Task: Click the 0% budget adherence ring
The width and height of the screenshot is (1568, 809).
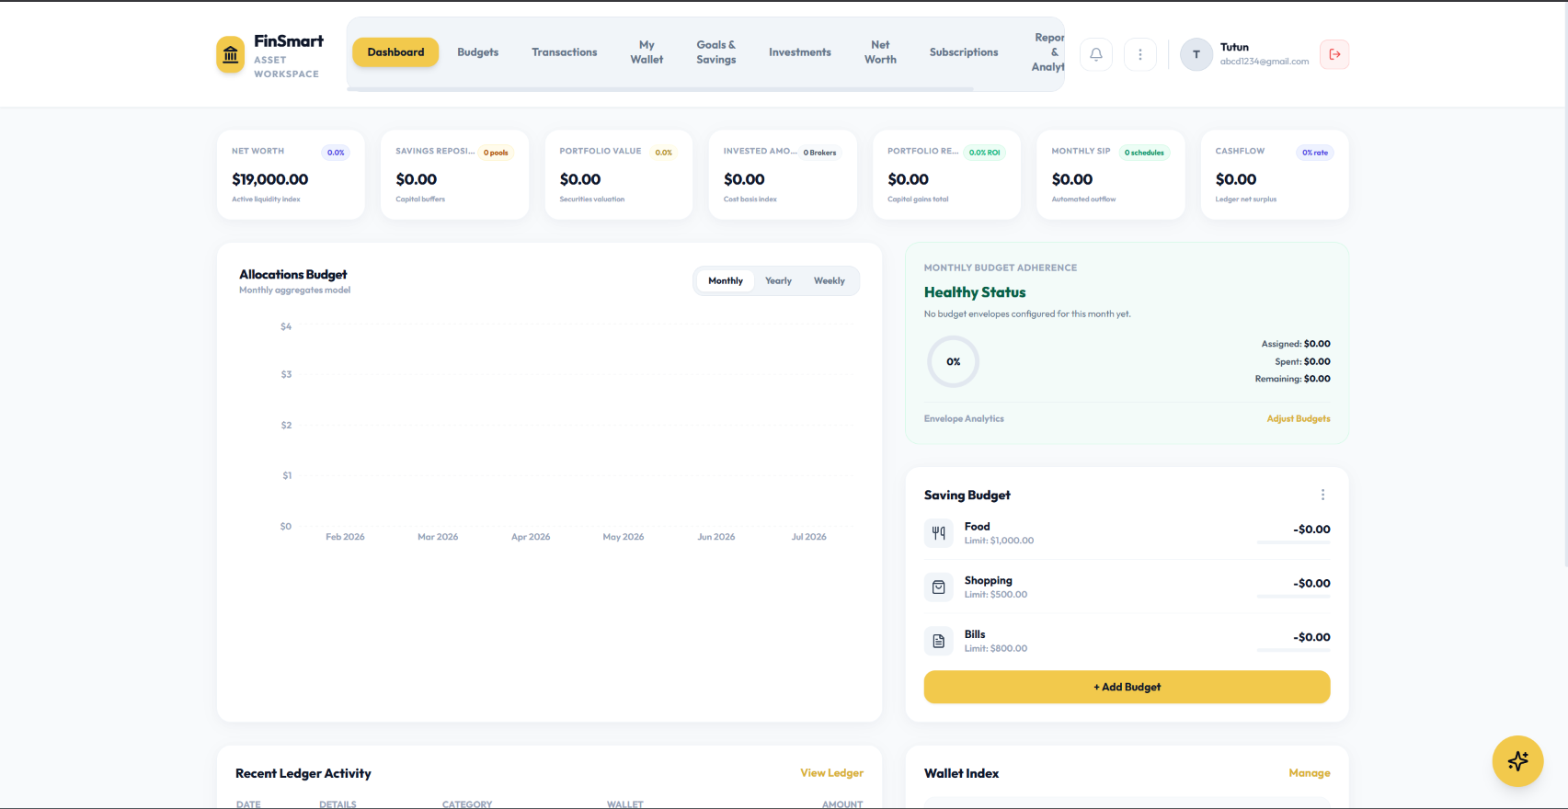Action: [953, 361]
